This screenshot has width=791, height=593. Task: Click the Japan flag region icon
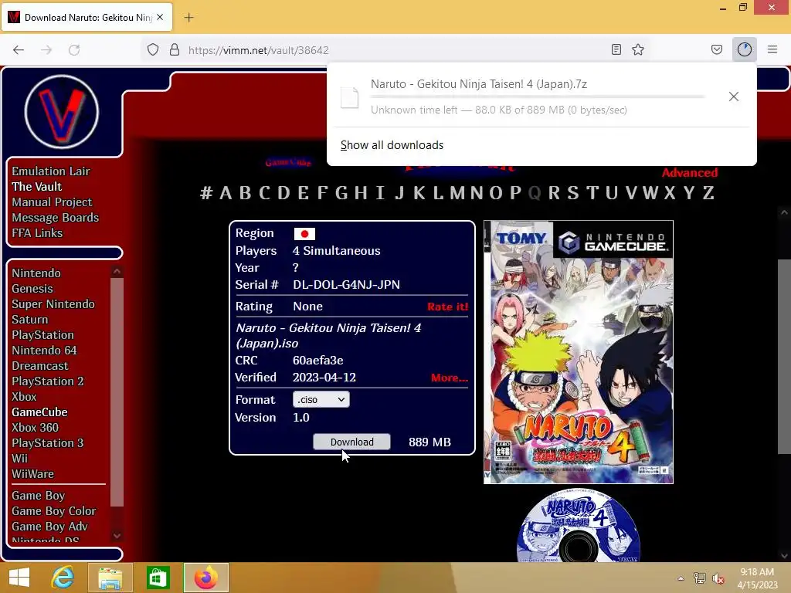[304, 234]
